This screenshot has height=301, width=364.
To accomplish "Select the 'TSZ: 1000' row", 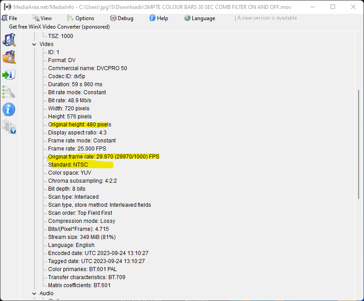I will point(61,36).
